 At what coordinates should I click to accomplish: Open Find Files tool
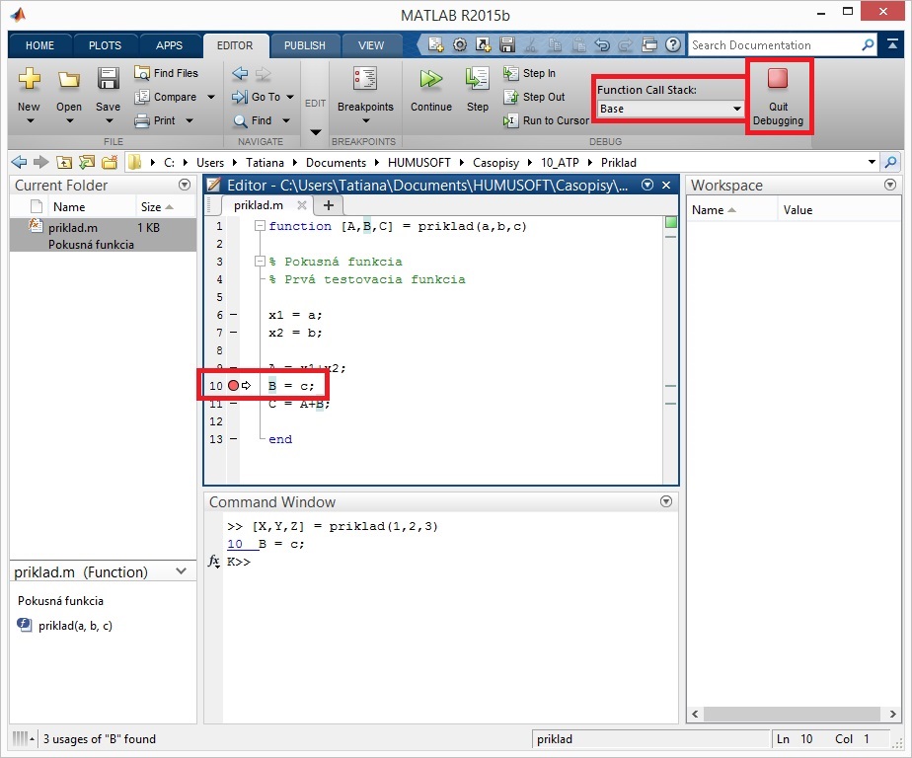(167, 73)
